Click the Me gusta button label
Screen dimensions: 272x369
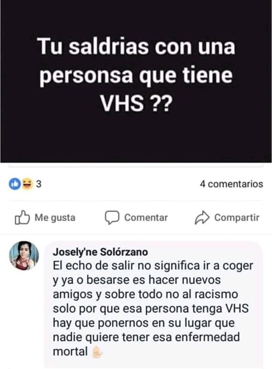pos(55,218)
